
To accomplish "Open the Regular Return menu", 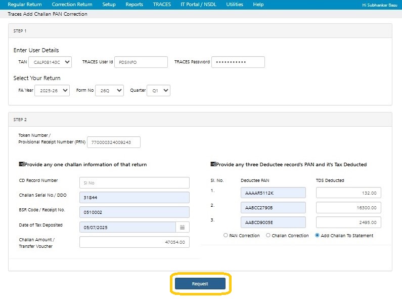I will pyautogui.click(x=25, y=5).
